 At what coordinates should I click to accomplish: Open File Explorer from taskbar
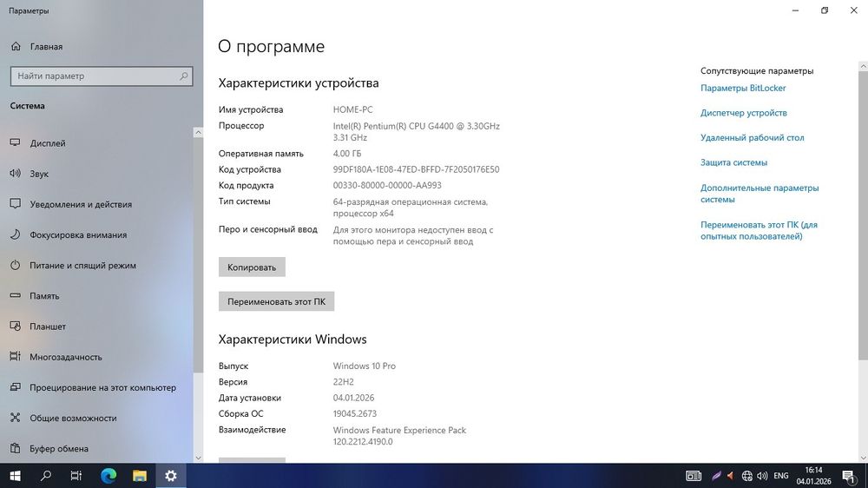tap(140, 476)
